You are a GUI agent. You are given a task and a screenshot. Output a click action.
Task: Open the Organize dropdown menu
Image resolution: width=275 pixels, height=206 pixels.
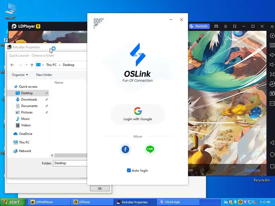(x=20, y=75)
